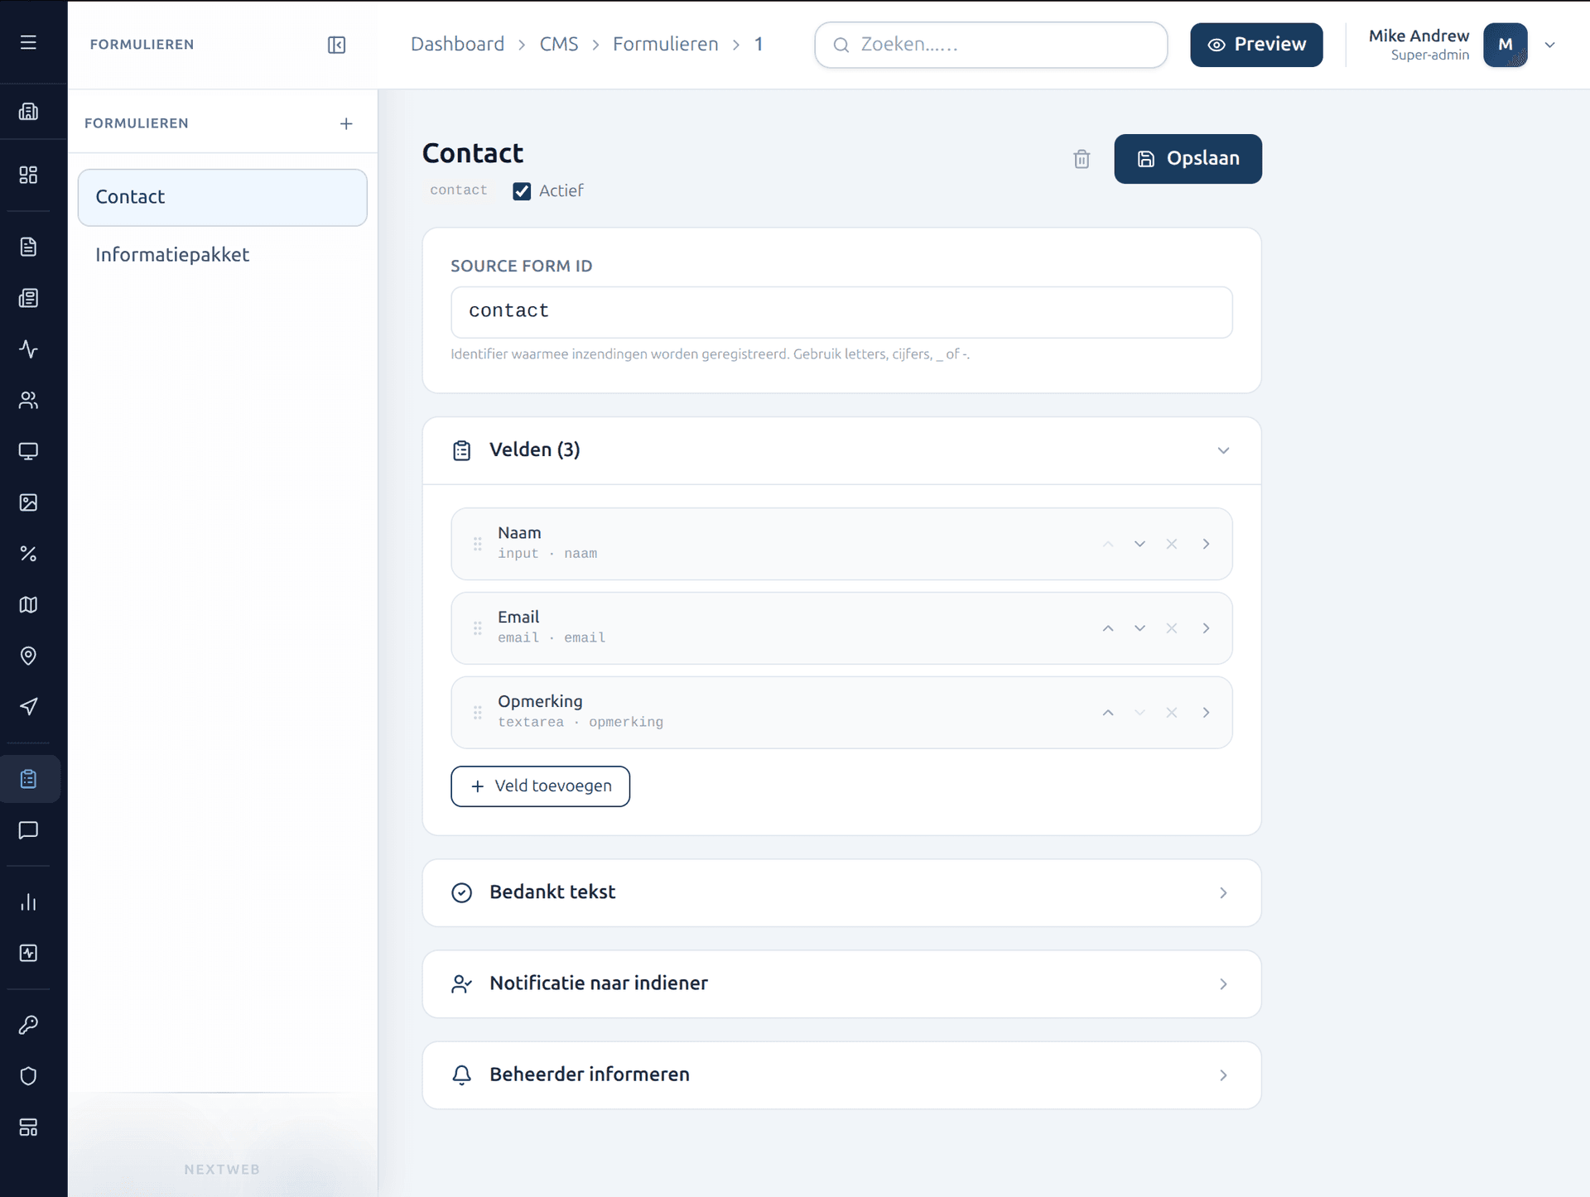Collapse the Velden (3) section
Image resolution: width=1590 pixels, height=1197 pixels.
click(1223, 450)
